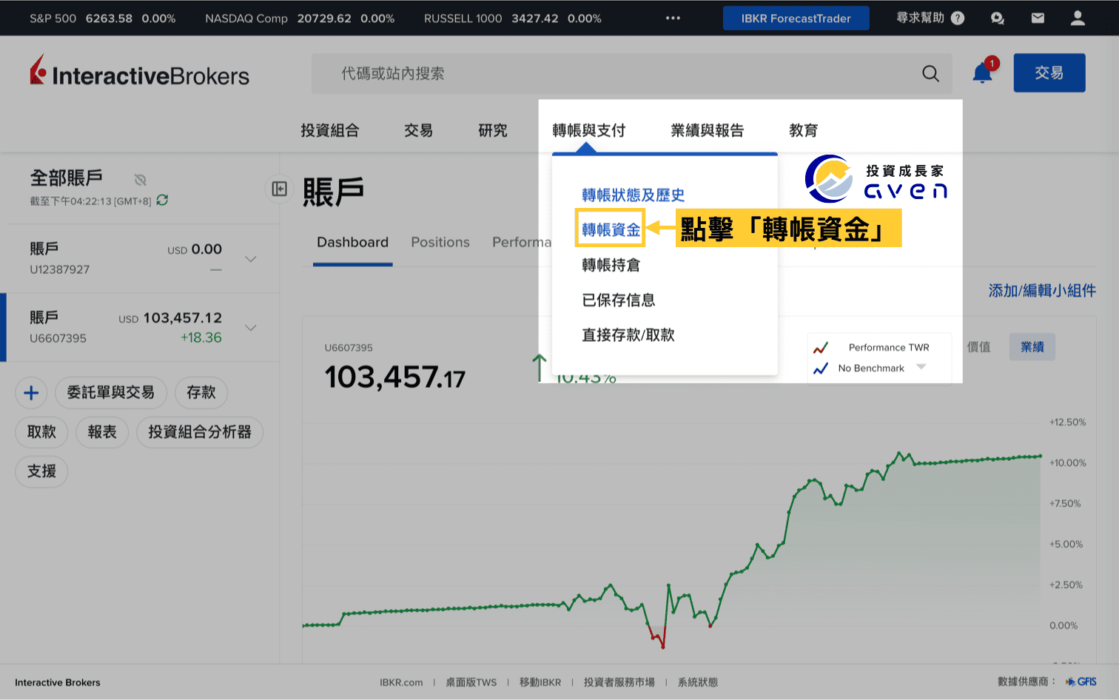
Task: Select account U6607395 row
Action: pos(140,328)
